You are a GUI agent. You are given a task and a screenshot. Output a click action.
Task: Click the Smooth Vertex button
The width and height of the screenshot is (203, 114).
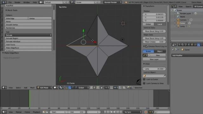point(28,25)
